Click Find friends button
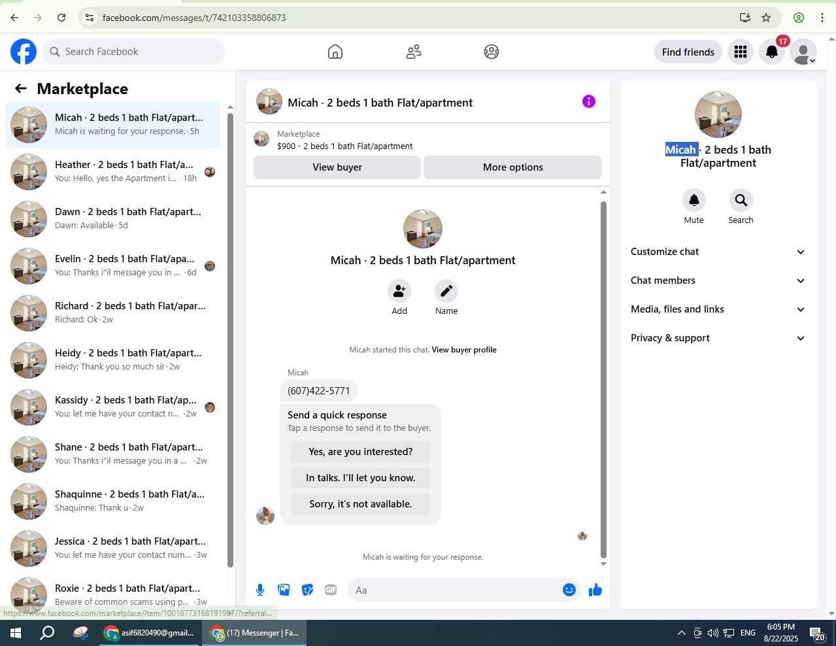 (688, 52)
